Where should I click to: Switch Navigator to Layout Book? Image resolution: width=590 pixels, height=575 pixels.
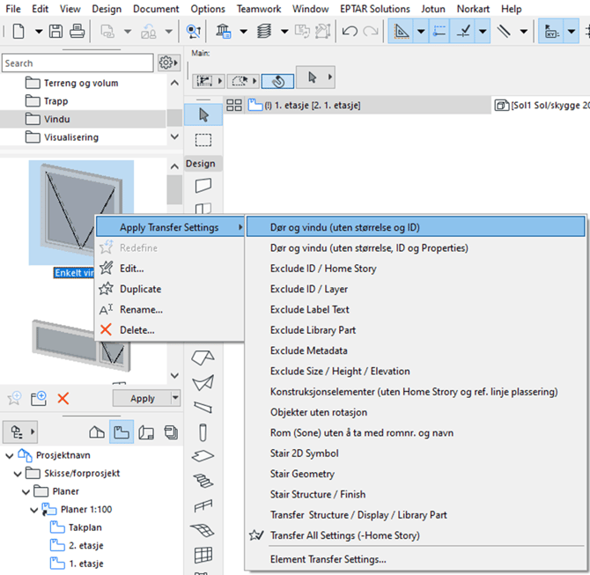145,431
